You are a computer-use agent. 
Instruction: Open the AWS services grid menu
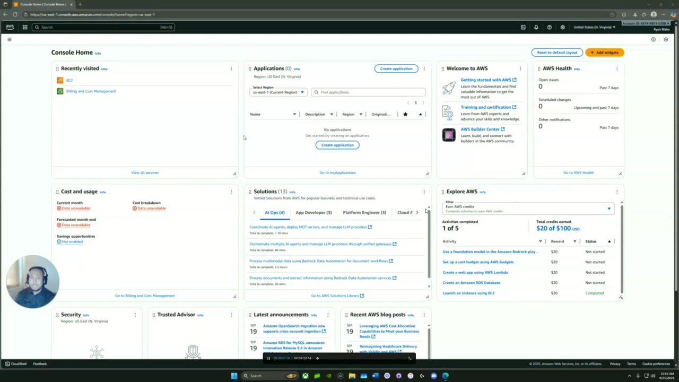(25, 27)
